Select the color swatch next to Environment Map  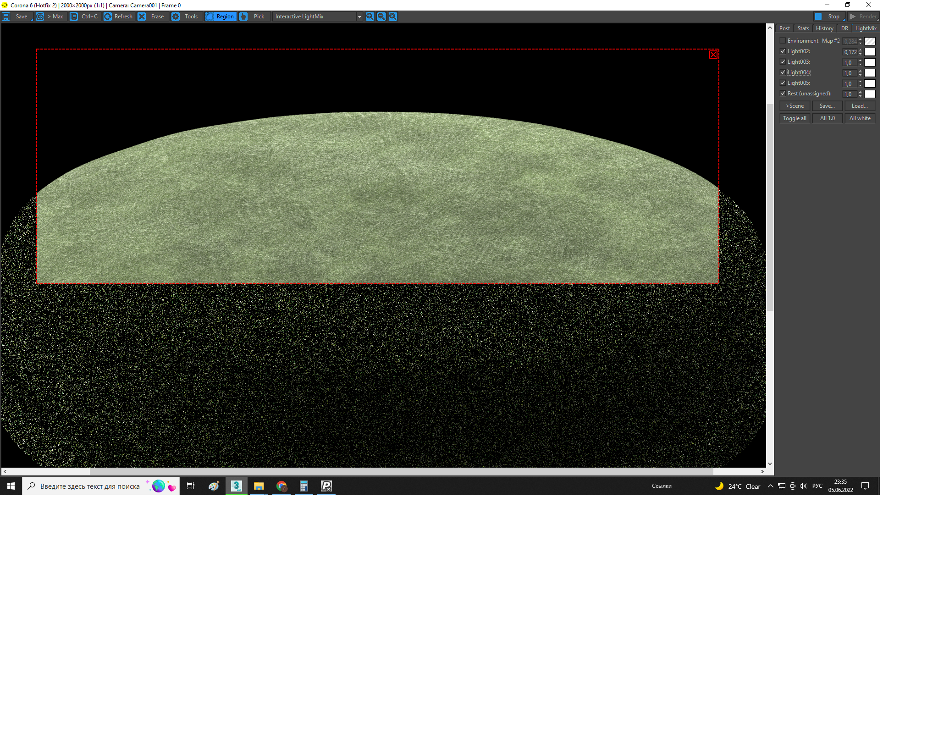[x=870, y=40]
